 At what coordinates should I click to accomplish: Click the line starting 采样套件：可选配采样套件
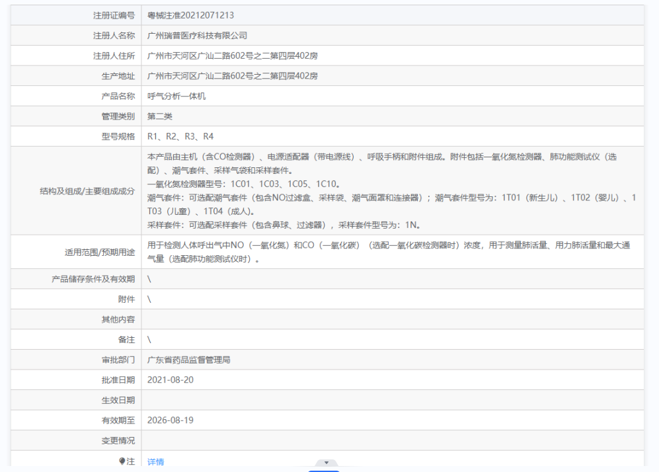pos(284,225)
